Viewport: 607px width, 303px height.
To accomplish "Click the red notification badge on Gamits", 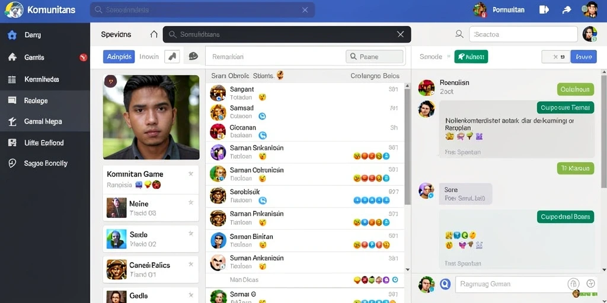I will (83, 57).
